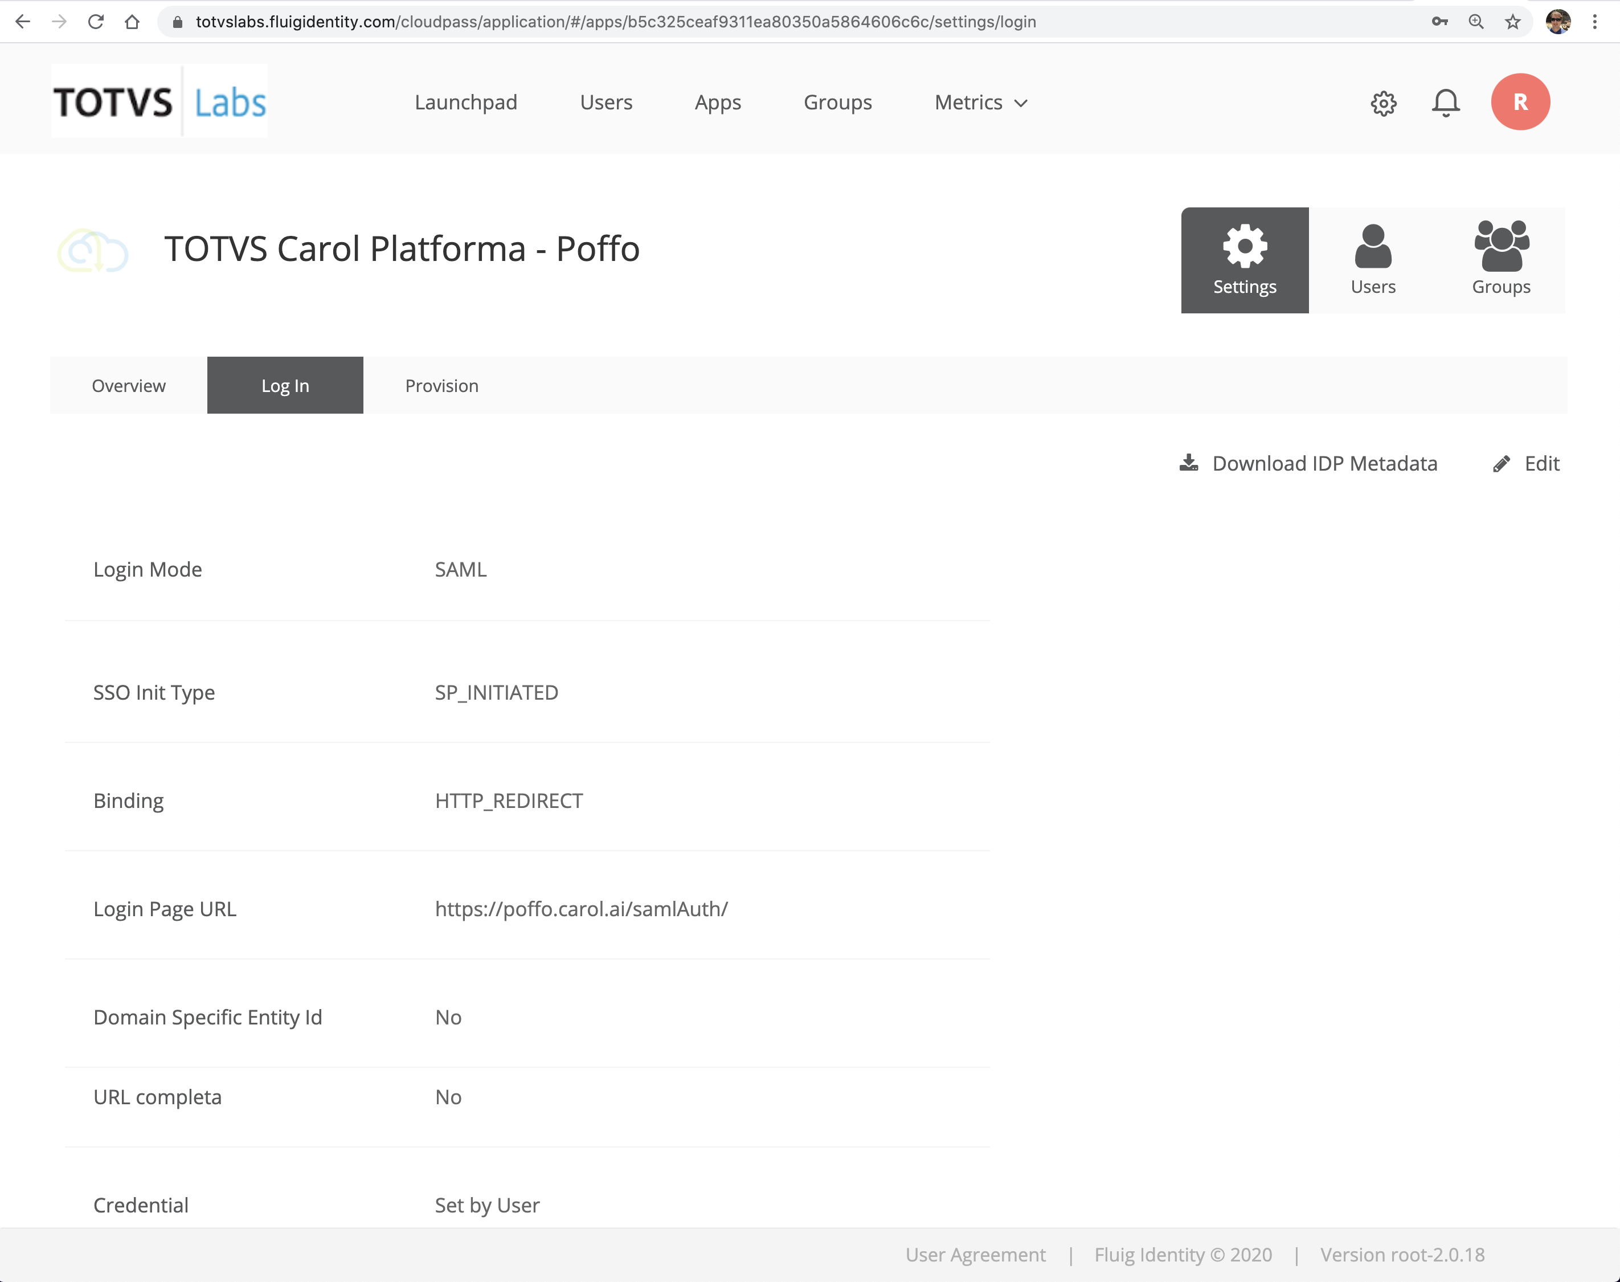This screenshot has height=1282, width=1620.
Task: Click the URL completa label
Action: pyautogui.click(x=157, y=1097)
